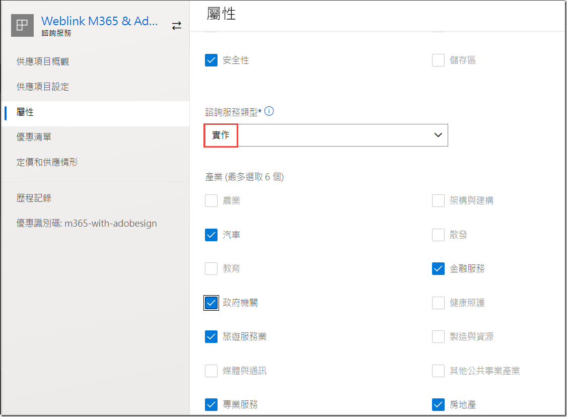Image resolution: width=567 pixels, height=417 pixels.
Task: Select 屬性 in the left navigation
Action: pos(25,112)
